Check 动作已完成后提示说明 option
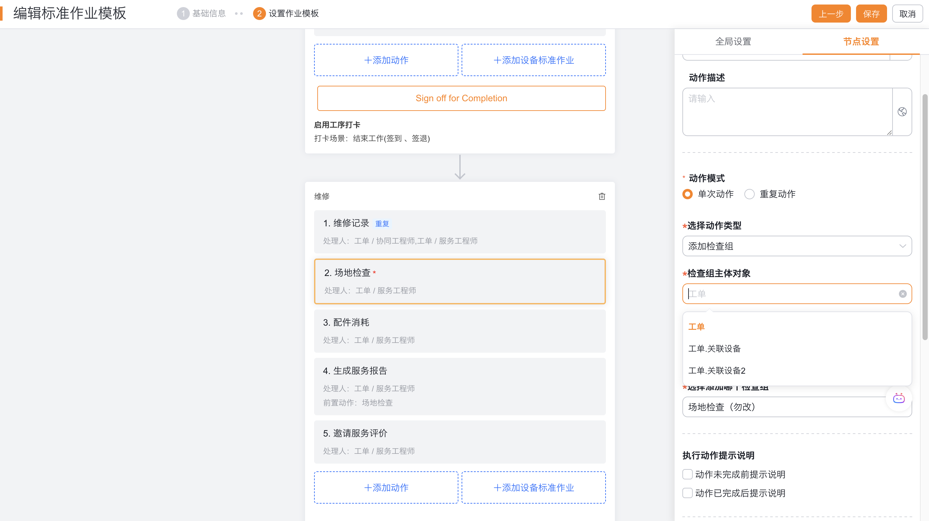Viewport: 929px width, 521px height. click(687, 493)
